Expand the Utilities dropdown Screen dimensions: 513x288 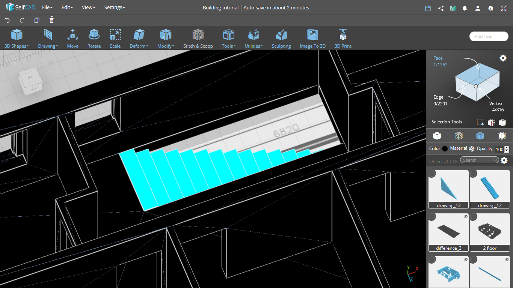pos(253,39)
